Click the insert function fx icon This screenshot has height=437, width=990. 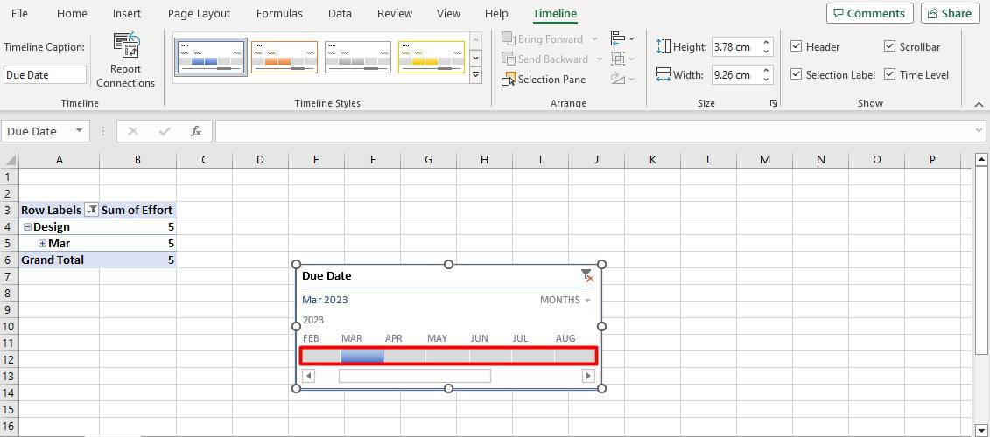point(196,131)
